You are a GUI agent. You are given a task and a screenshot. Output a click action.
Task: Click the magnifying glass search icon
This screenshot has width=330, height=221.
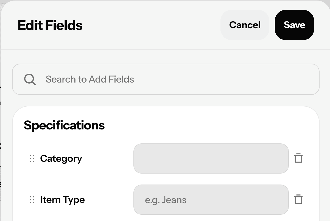30,80
